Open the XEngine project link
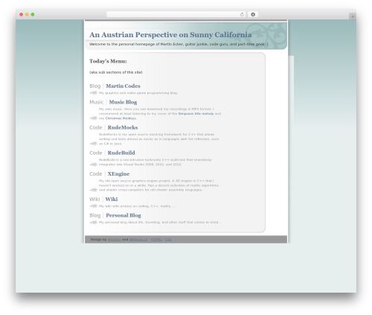The image size is (372, 315). [118, 174]
